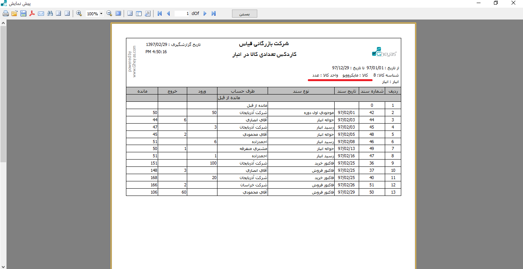Viewport: 523px width, 269px height.
Task: Go to the first page
Action: tap(160, 13)
